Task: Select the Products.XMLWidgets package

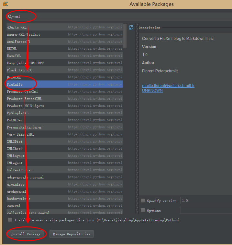Action: 64,106
